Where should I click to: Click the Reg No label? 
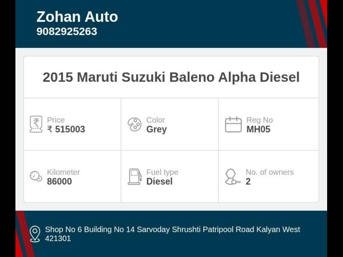(259, 120)
